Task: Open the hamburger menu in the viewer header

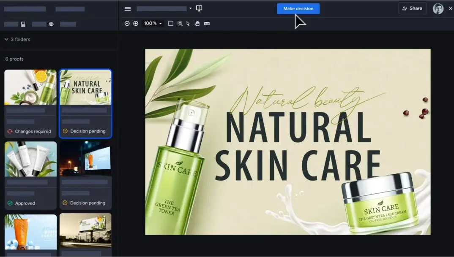Action: [x=128, y=9]
